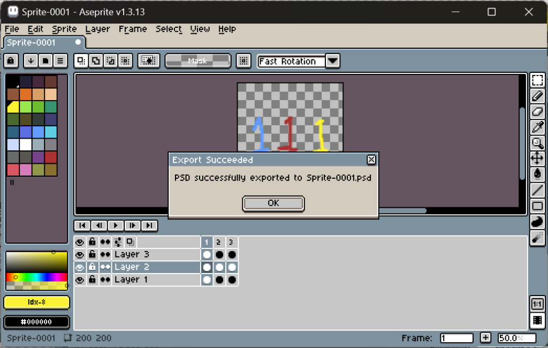Image resolution: width=548 pixels, height=348 pixels.
Task: Go to first frame
Action: (82, 225)
